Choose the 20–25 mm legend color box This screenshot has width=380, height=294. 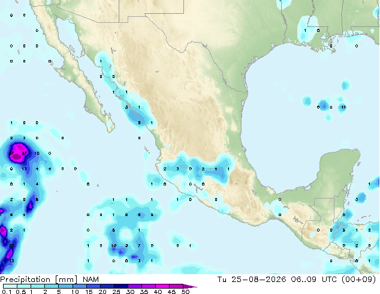coord(107,286)
